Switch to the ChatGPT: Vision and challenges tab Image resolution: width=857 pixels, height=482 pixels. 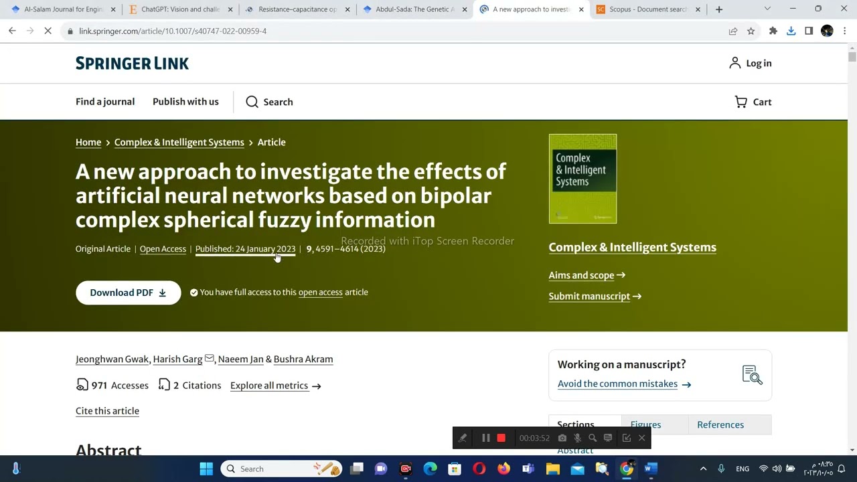click(181, 9)
